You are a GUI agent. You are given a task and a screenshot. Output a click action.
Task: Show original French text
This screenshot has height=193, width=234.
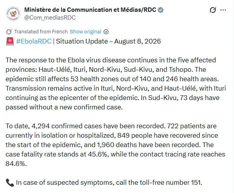(x=86, y=31)
